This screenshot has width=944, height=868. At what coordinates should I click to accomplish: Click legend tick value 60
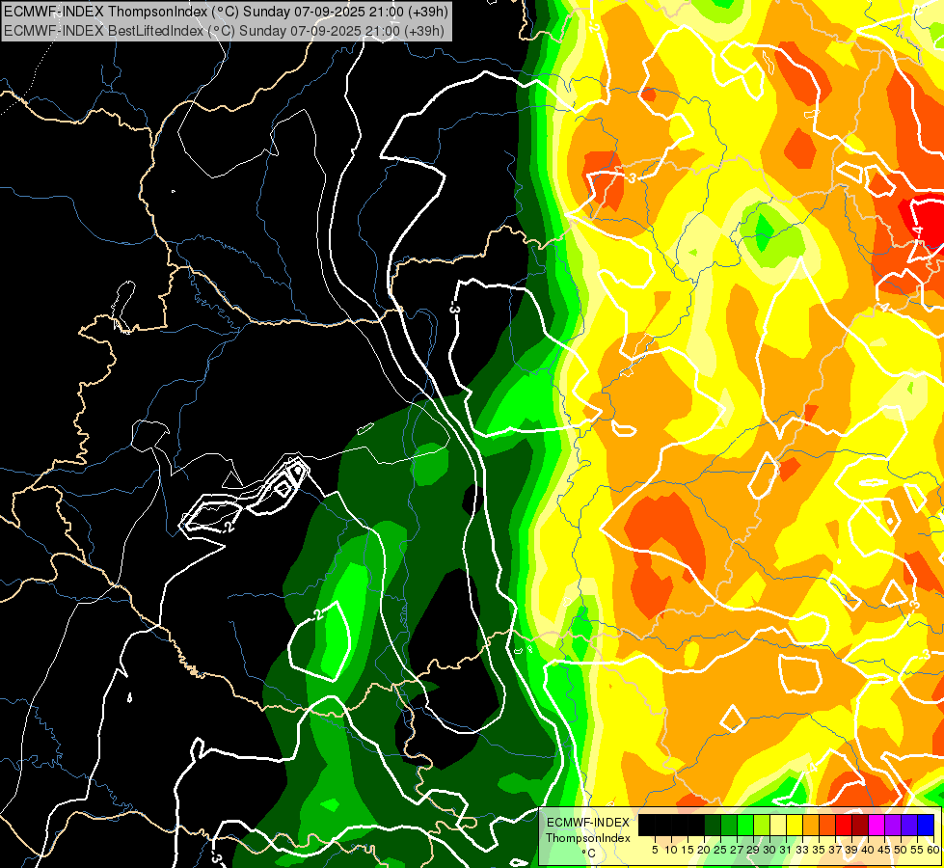(x=933, y=850)
